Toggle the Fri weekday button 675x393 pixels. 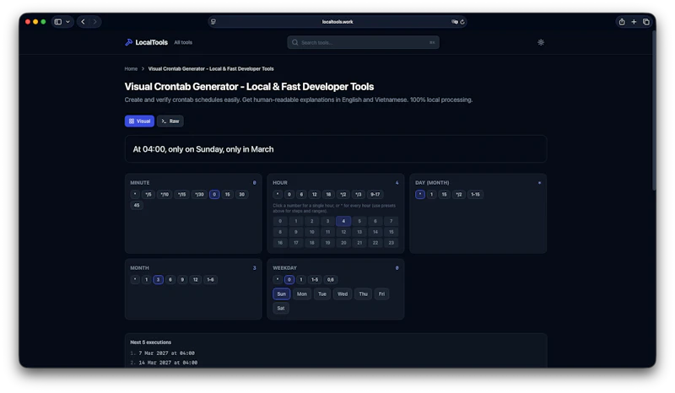(381, 294)
